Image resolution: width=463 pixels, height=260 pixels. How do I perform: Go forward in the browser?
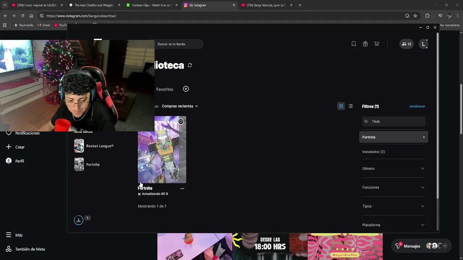14,16
